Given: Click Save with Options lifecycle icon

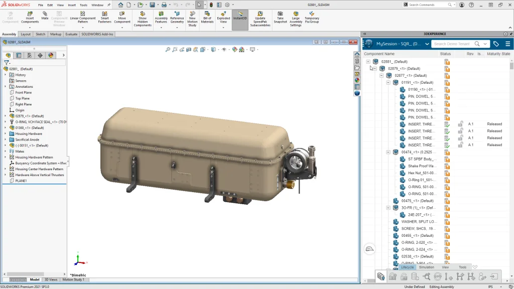Looking at the screenshot, I should click(381, 276).
